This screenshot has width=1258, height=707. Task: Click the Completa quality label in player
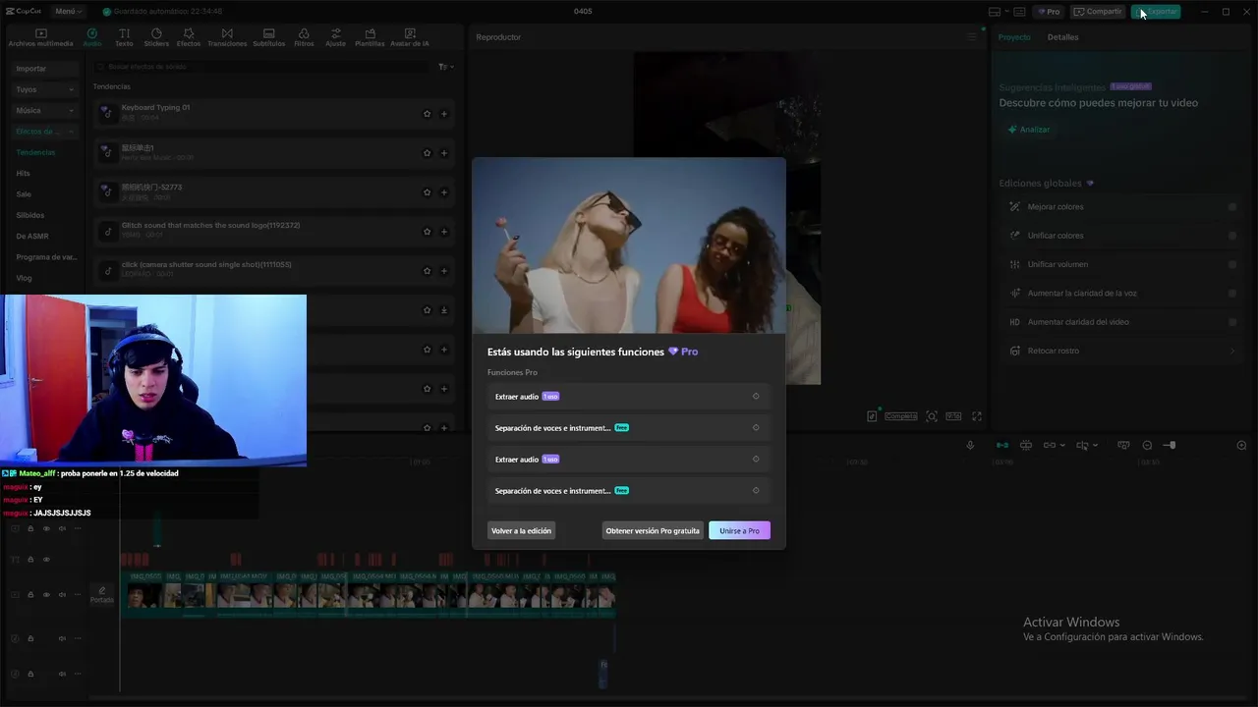pyautogui.click(x=900, y=416)
